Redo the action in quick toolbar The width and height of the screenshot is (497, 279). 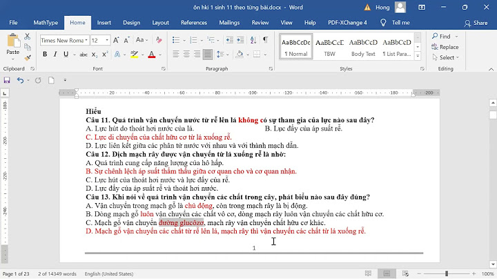[38, 80]
